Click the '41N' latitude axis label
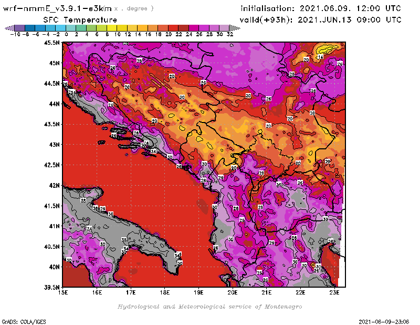 click(x=54, y=226)
